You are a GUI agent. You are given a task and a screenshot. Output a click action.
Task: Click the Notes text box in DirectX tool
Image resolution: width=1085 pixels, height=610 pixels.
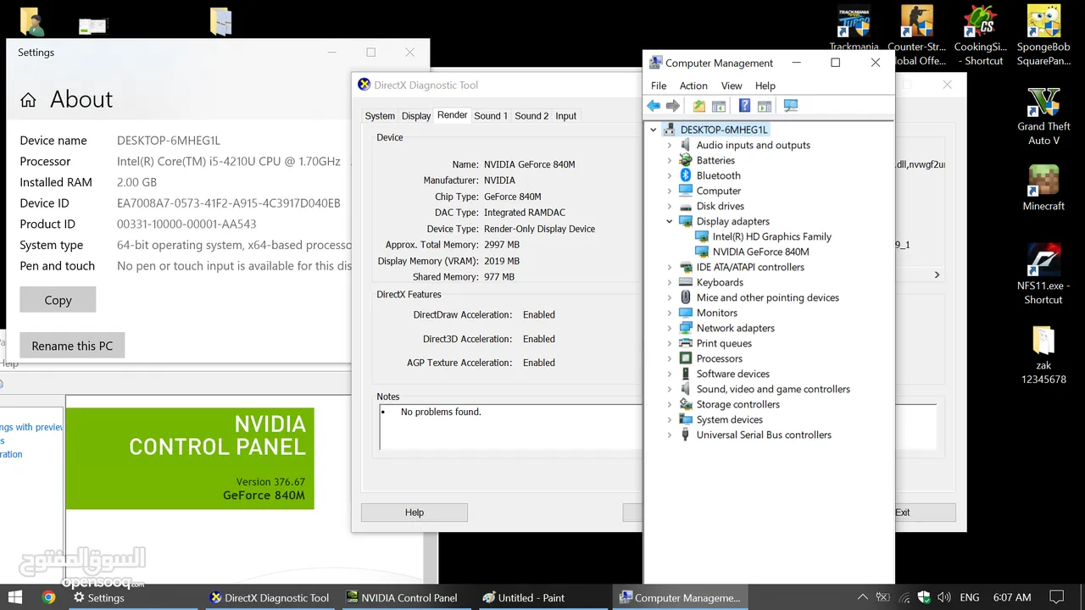click(510, 426)
